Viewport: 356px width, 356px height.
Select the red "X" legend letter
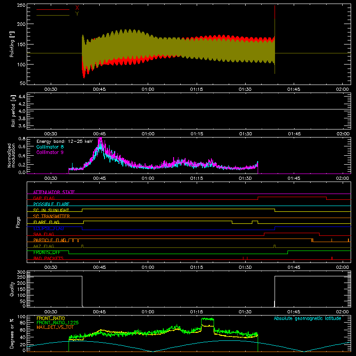(77, 8)
